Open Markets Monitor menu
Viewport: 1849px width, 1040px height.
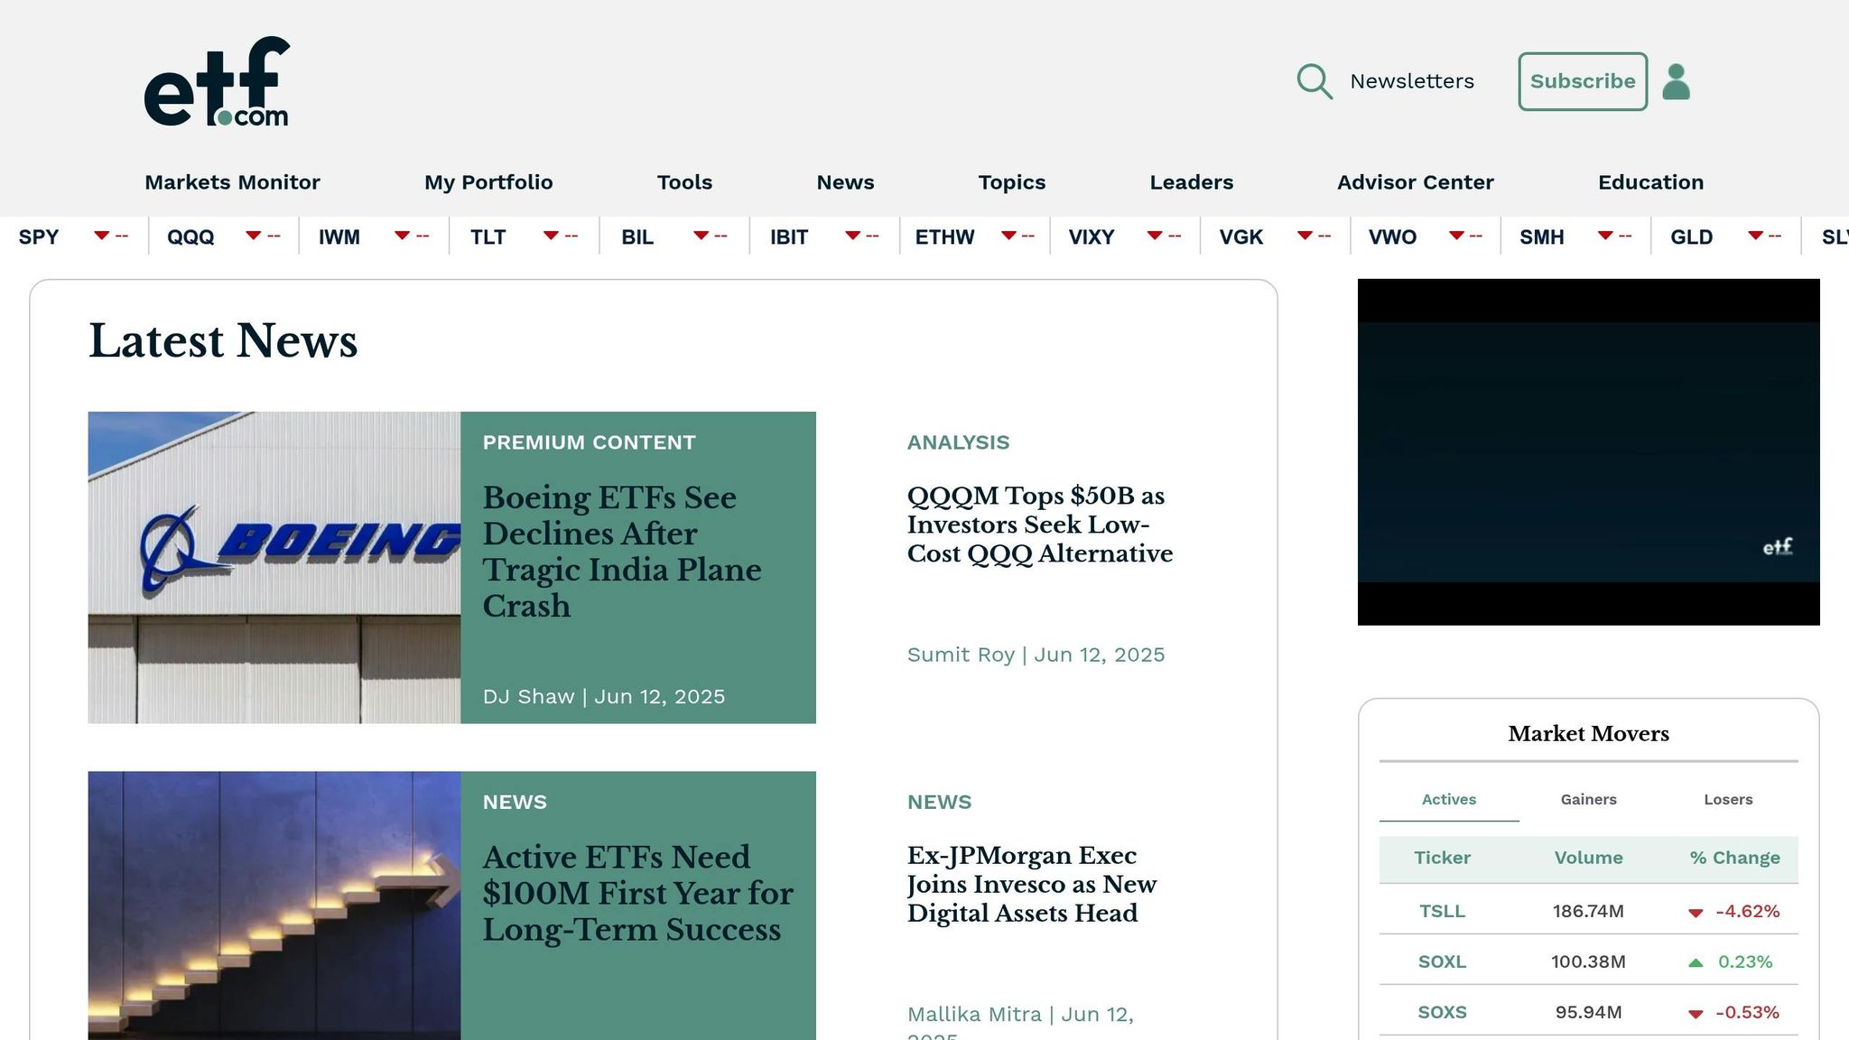[x=232, y=182]
